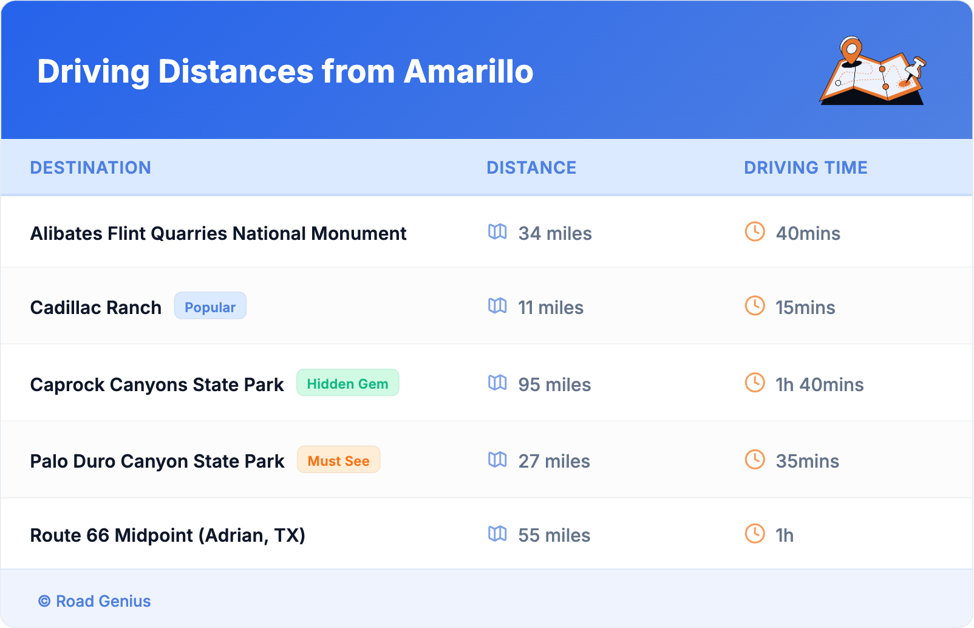Click the Destination column header
Screen dimensions: 974x628
tap(90, 168)
